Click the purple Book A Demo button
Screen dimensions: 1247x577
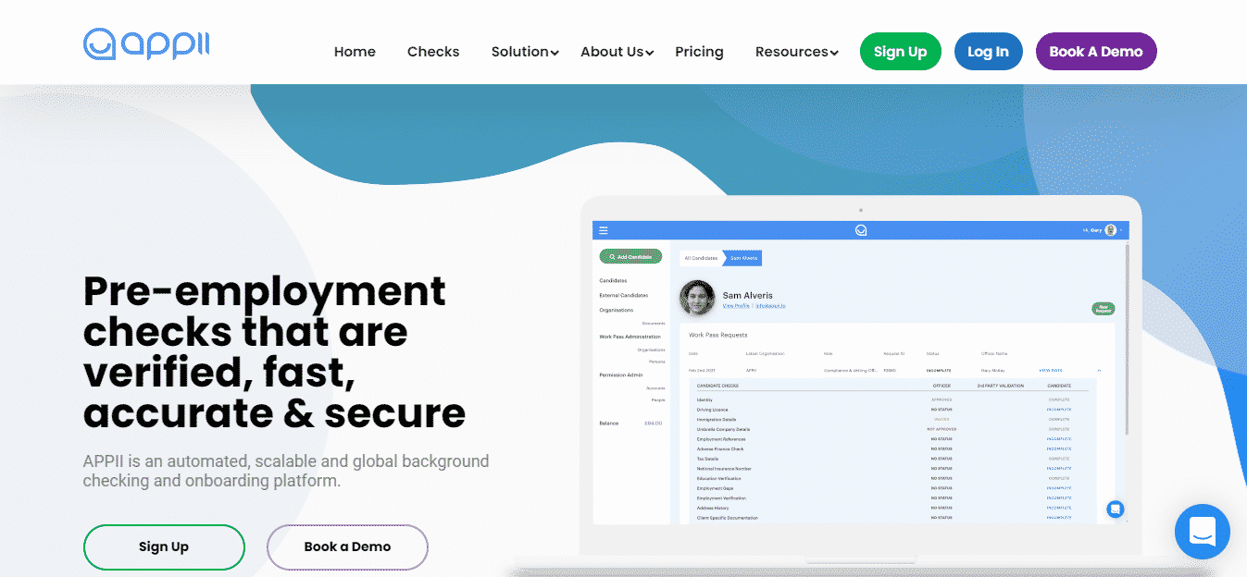pyautogui.click(x=1096, y=52)
